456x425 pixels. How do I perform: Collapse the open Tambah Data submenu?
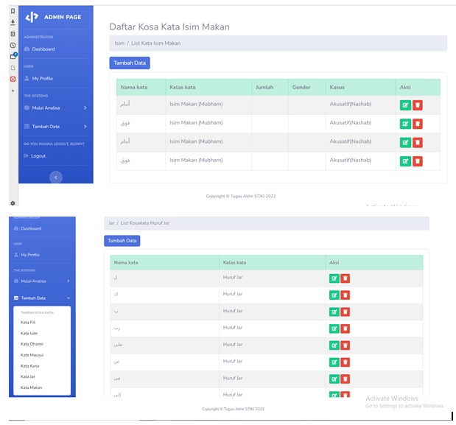point(42,298)
